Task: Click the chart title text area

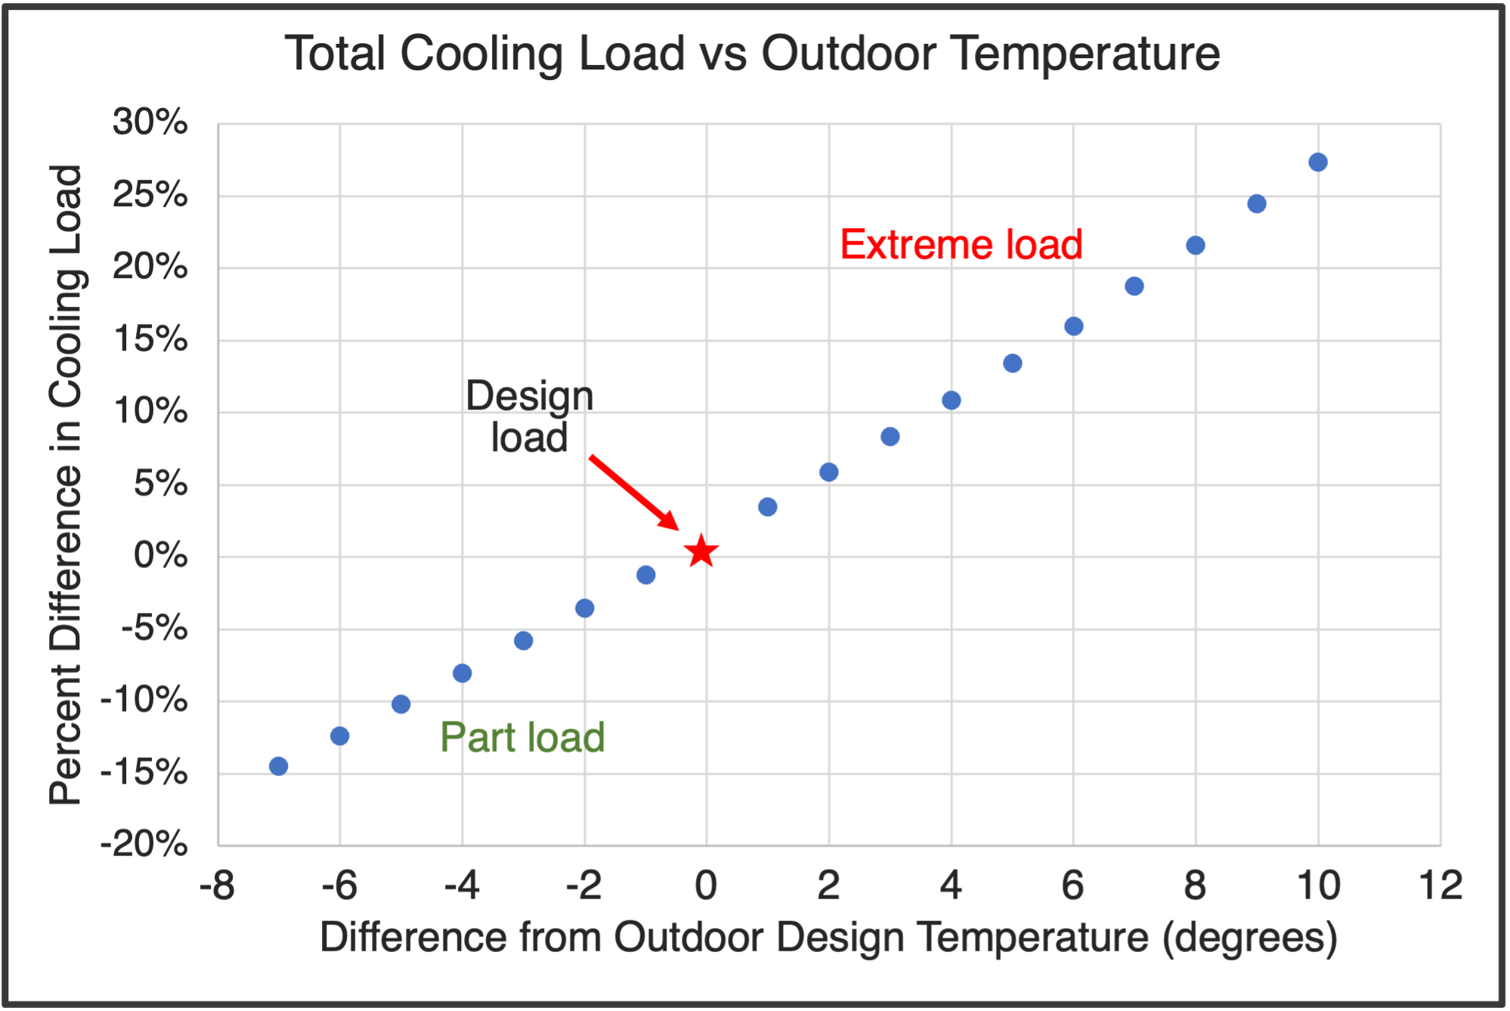Action: (756, 43)
